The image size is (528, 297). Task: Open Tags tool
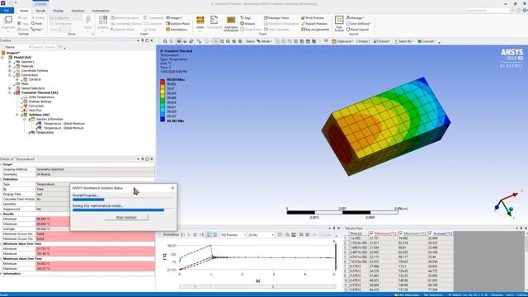coord(246,17)
